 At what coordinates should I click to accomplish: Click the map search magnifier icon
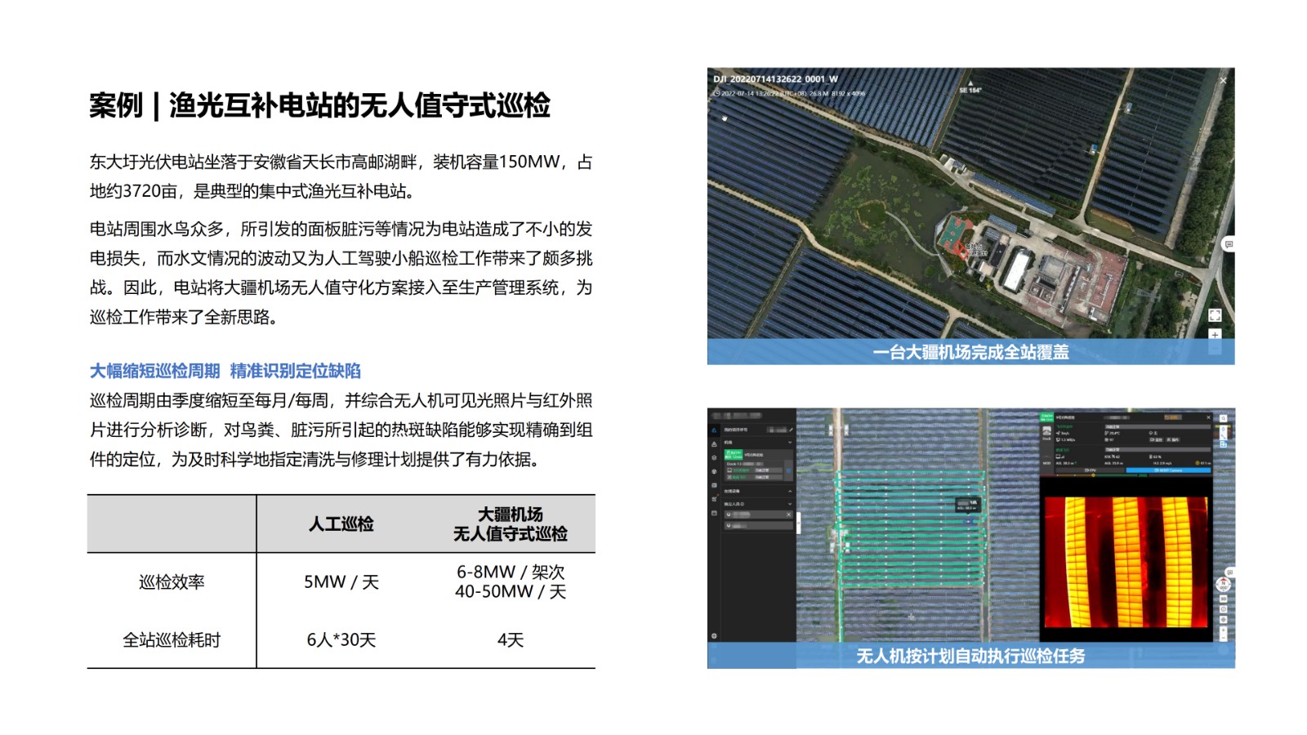(x=1223, y=418)
